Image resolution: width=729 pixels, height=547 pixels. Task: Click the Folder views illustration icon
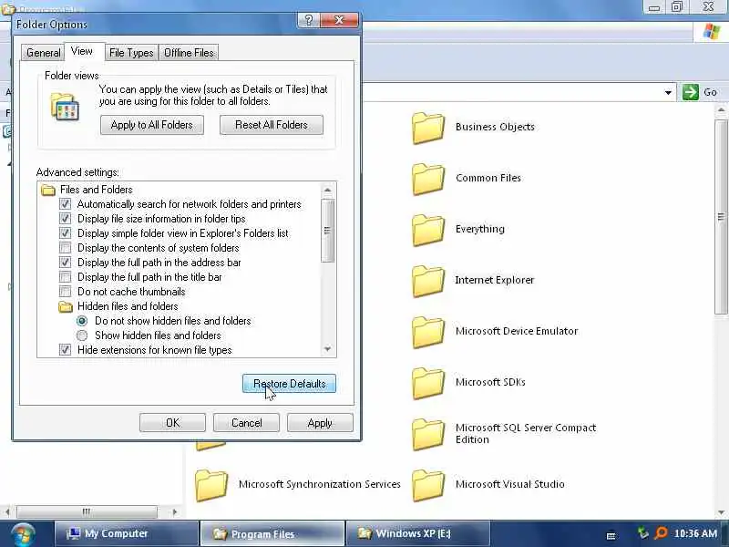tap(65, 107)
